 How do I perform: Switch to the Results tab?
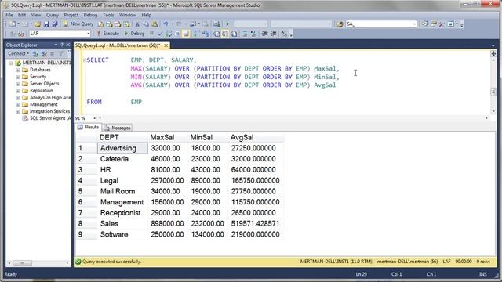(x=89, y=127)
